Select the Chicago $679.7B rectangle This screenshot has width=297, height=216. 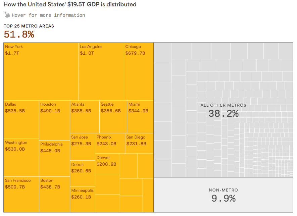(139, 71)
